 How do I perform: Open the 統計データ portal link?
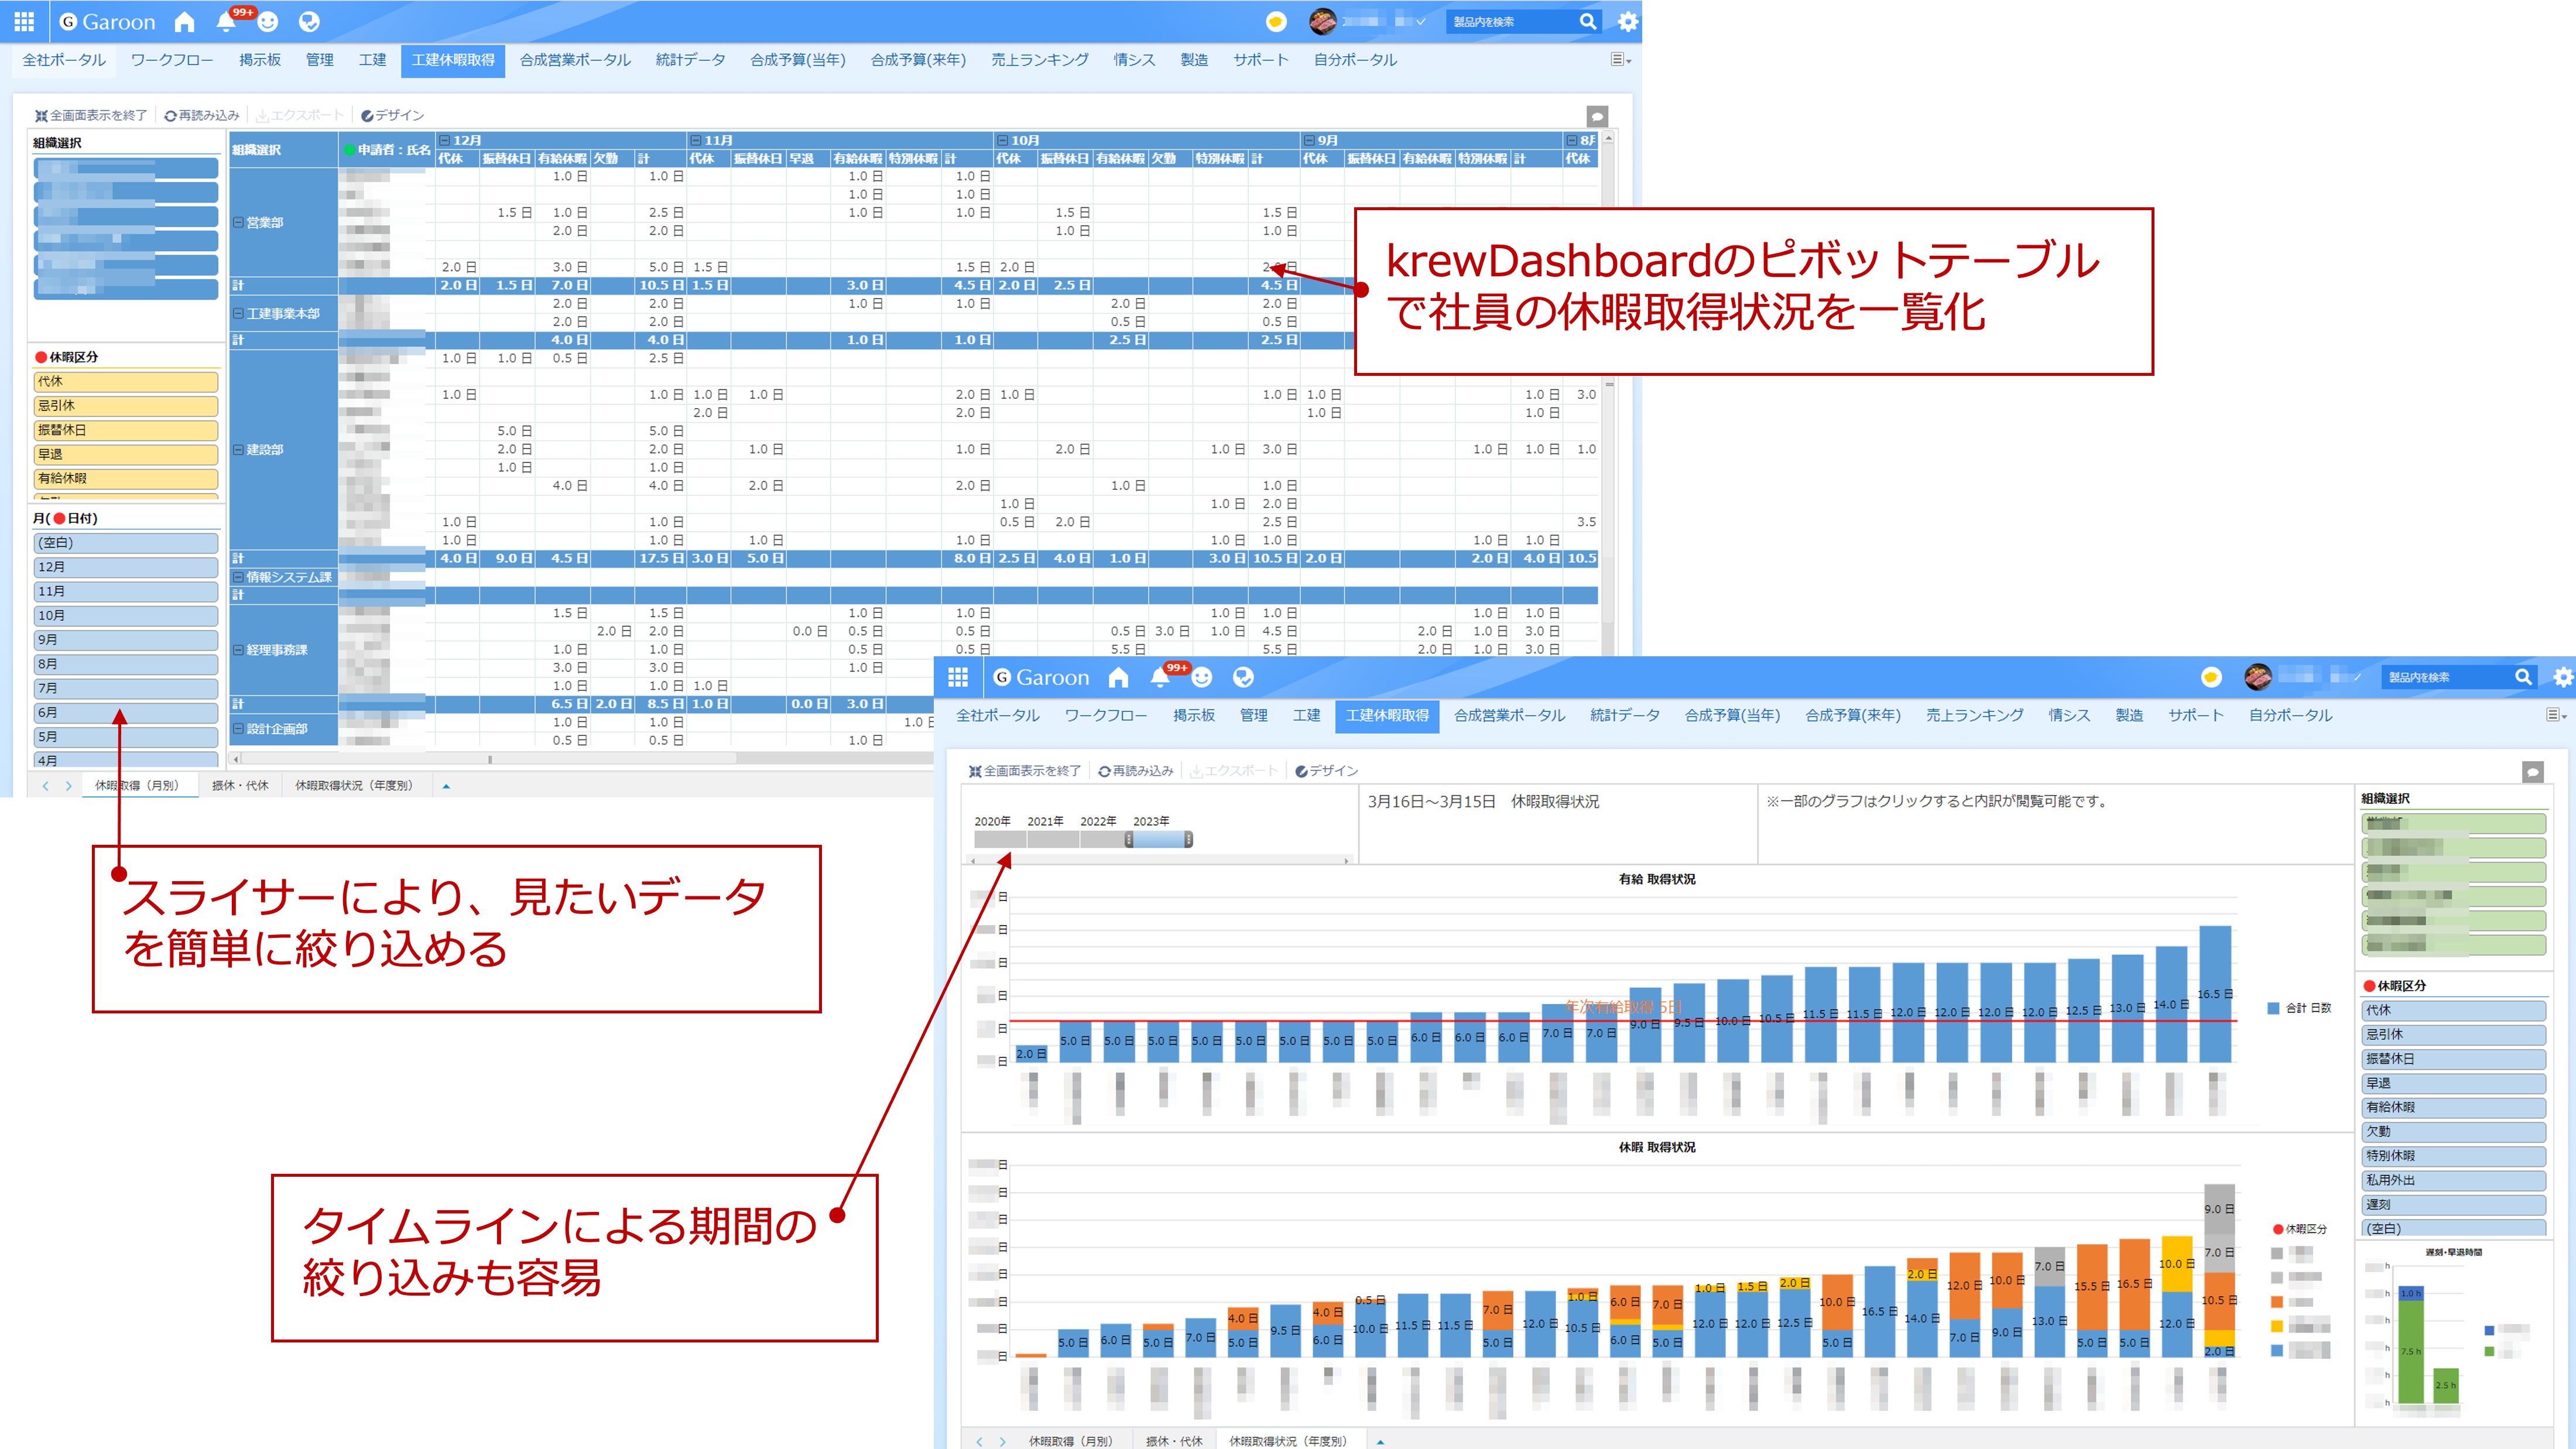(690, 60)
